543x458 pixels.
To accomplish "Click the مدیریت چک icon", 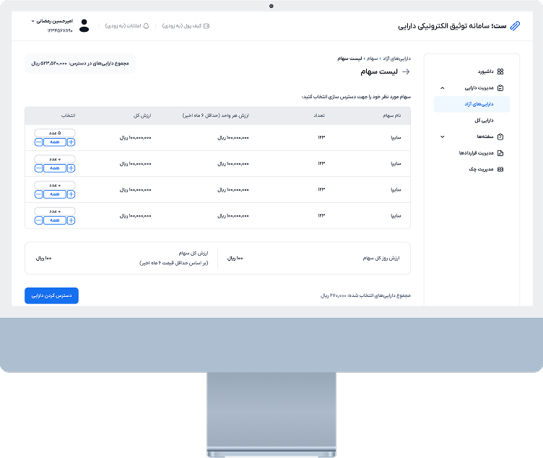I will click(x=500, y=170).
